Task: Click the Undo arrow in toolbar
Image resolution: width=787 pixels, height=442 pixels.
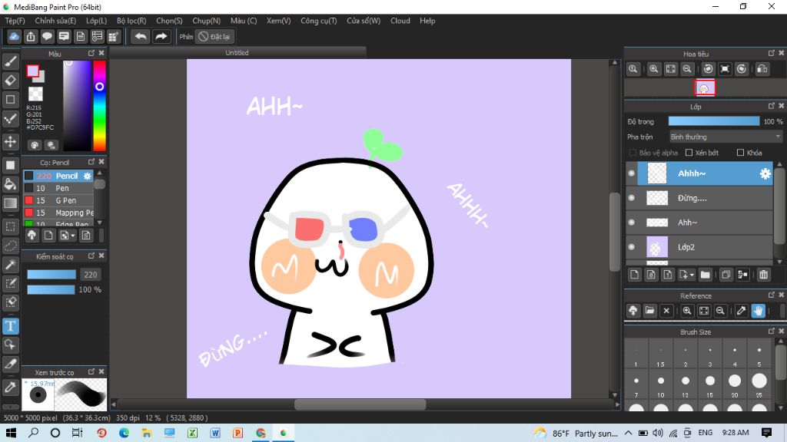Action: click(141, 37)
